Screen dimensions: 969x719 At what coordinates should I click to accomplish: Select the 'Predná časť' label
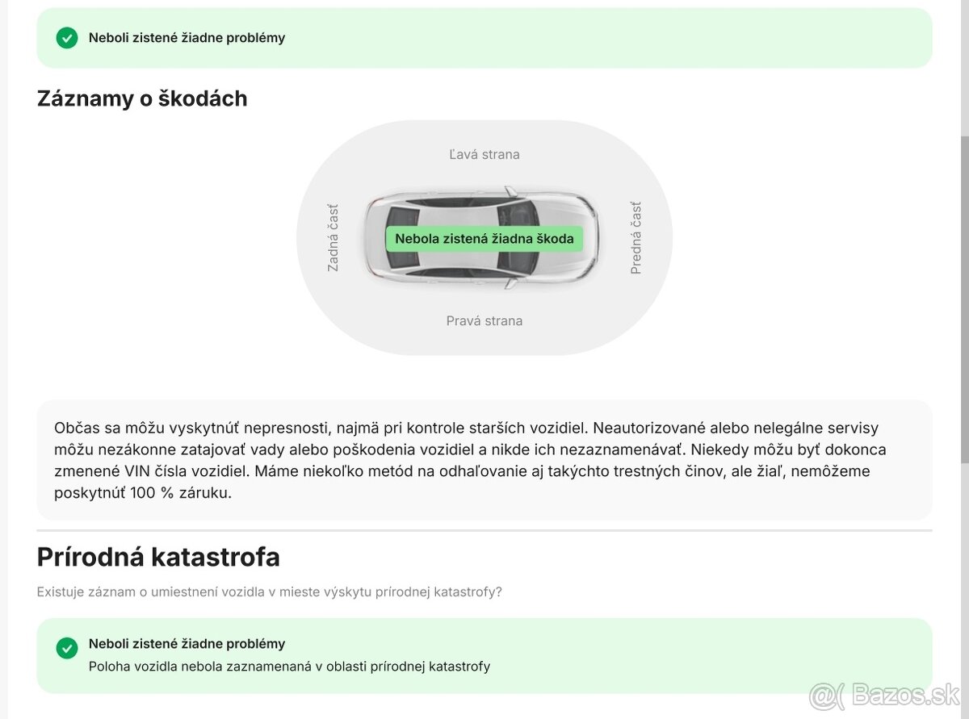click(x=636, y=238)
